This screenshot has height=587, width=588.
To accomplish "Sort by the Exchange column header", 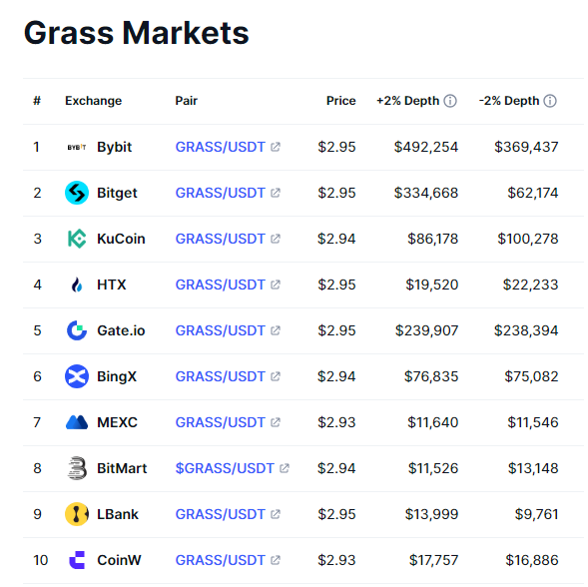I will (x=94, y=101).
